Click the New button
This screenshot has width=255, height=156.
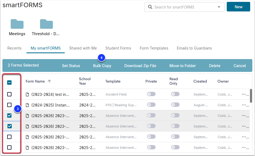238,7
